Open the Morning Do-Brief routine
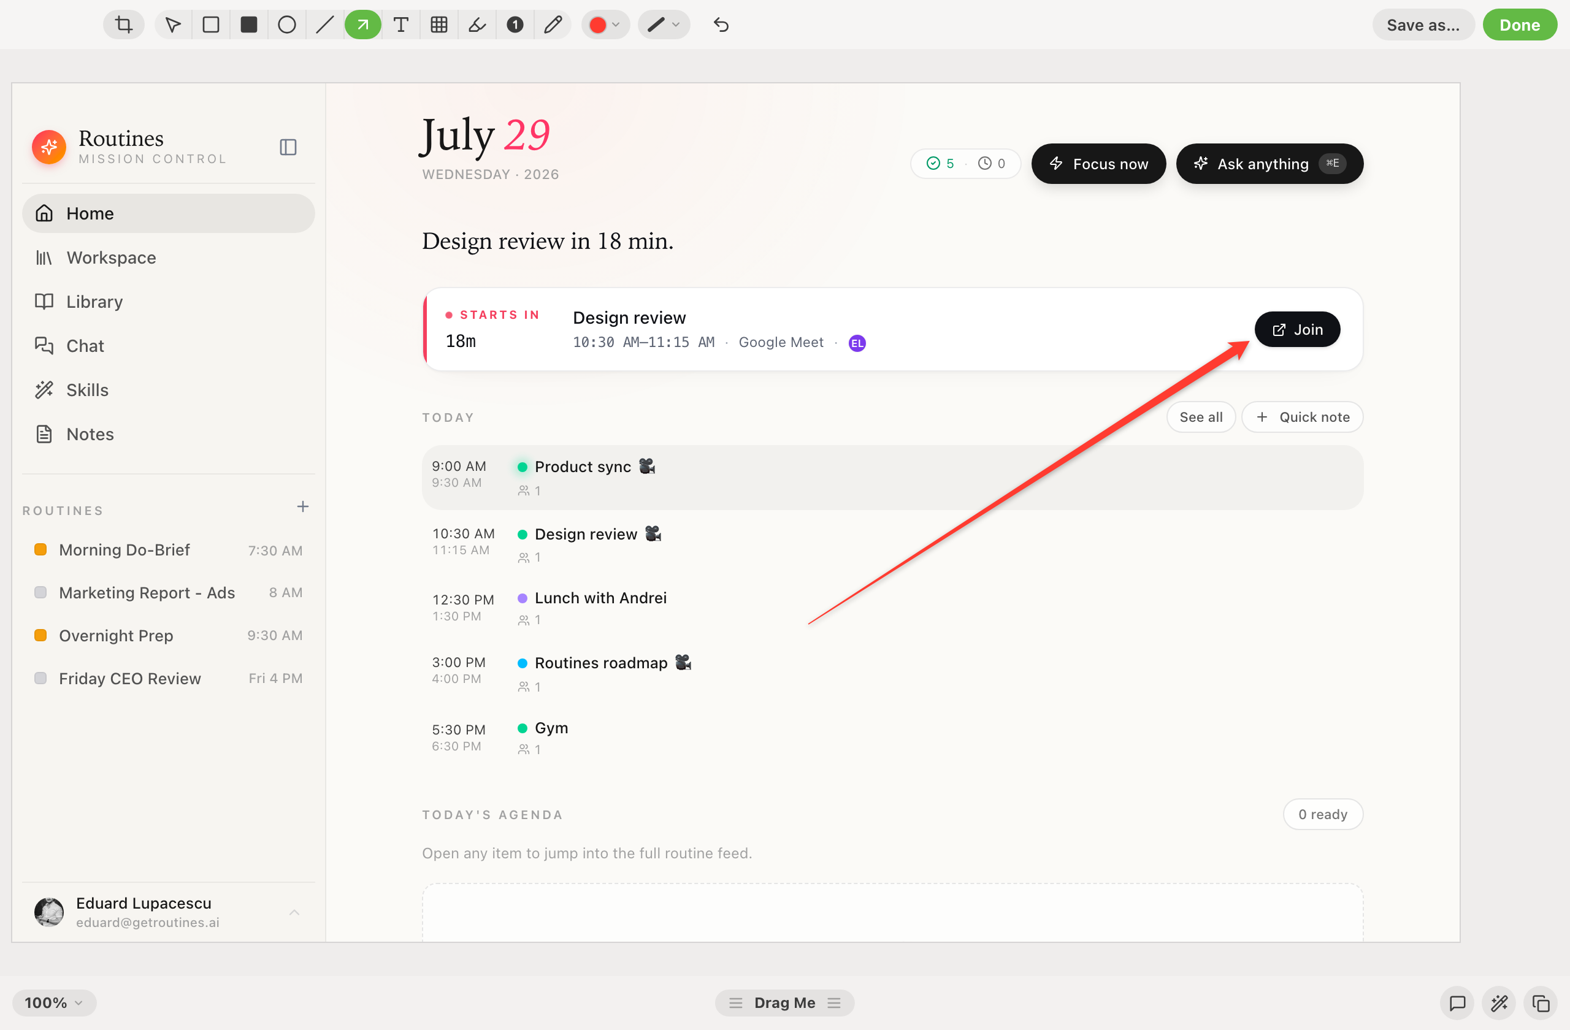The width and height of the screenshot is (1570, 1030). pyautogui.click(x=168, y=550)
